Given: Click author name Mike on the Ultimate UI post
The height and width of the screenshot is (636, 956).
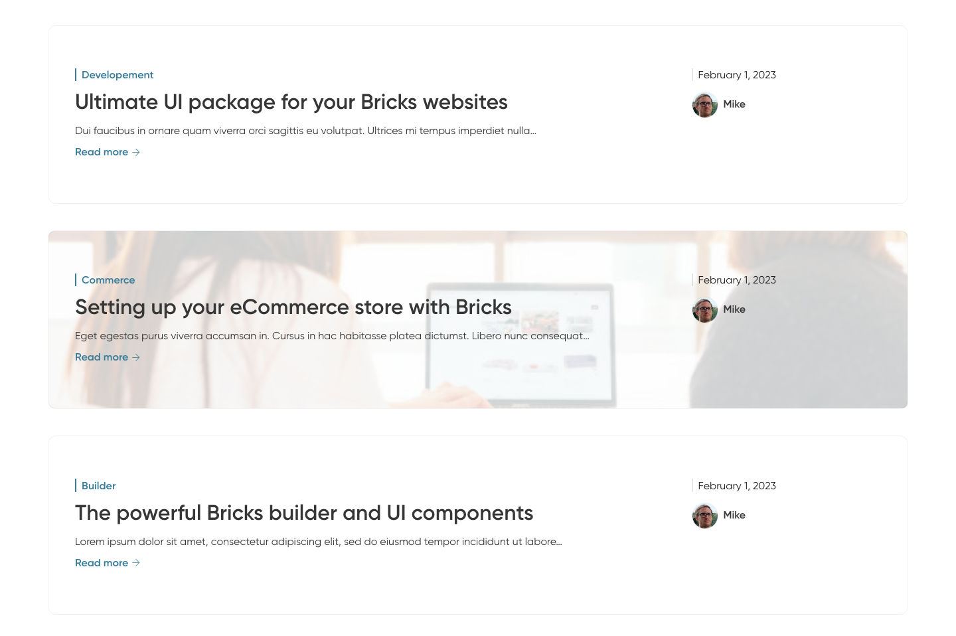Looking at the screenshot, I should tap(734, 104).
